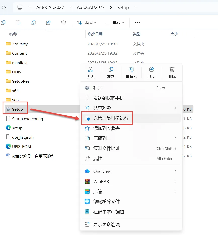The image size is (218, 235).
Task: Select the Setup application file
Action: pos(14,109)
